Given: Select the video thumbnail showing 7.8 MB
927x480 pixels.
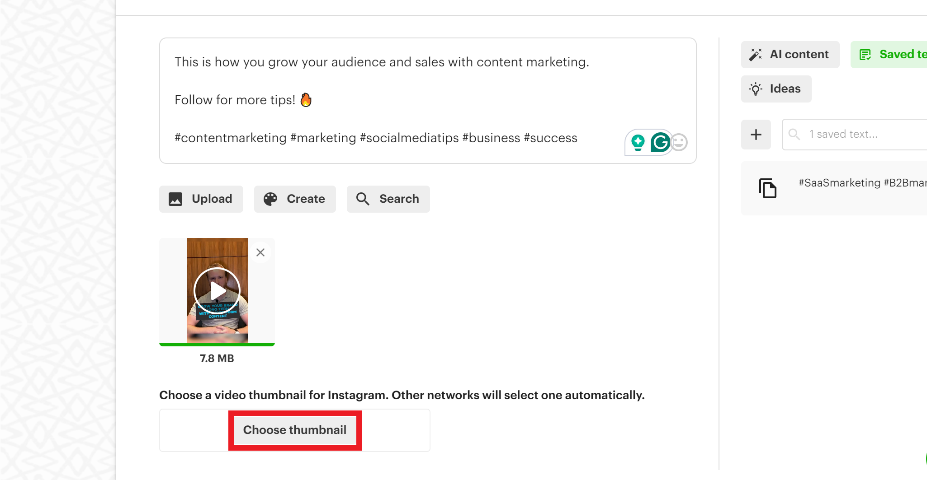Looking at the screenshot, I should tap(217, 290).
